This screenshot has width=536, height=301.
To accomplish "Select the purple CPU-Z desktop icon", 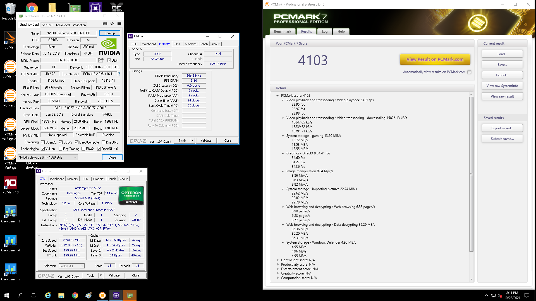I will coord(95,7).
